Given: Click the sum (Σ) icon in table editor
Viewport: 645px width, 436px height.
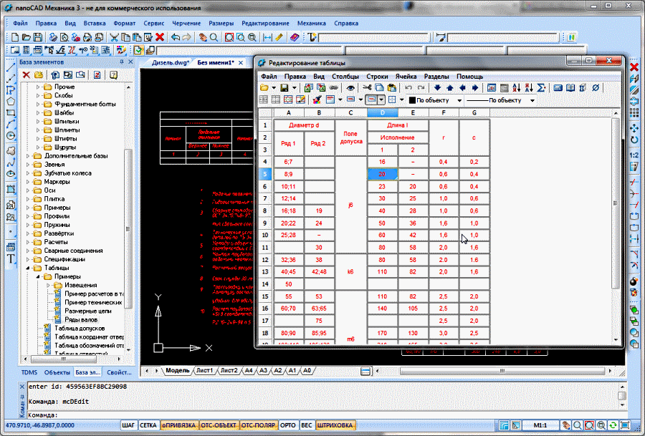Looking at the screenshot, I should pyautogui.click(x=541, y=88).
